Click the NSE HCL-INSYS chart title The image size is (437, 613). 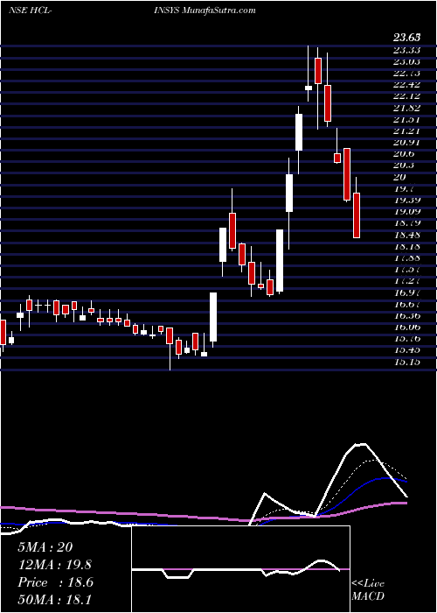click(x=94, y=11)
